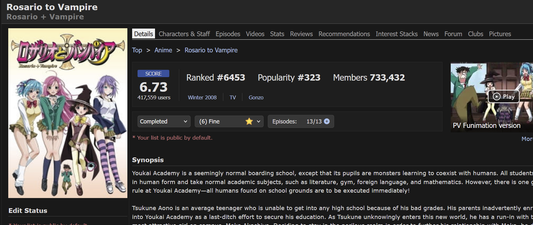View the Clubs tab

point(476,34)
